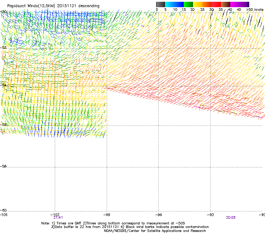The image size is (265, 233).
Task: Click the title text 'Rapidscat Winds(12.5KM) 20151121 descending'
Action: [x=53, y=6]
